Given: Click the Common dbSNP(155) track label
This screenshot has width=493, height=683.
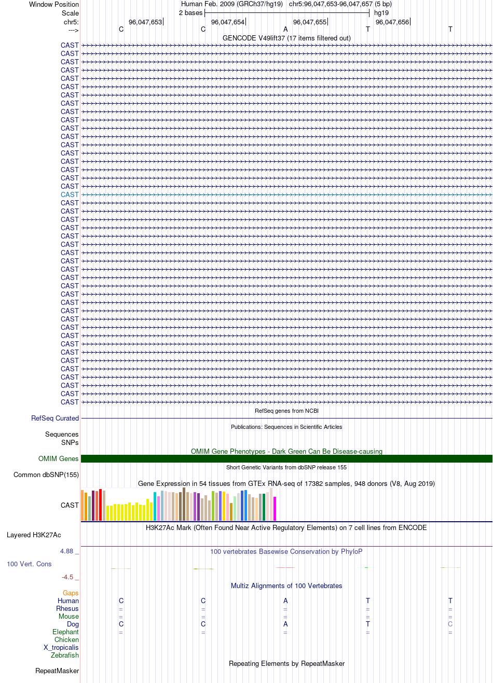Looking at the screenshot, I should (46, 475).
